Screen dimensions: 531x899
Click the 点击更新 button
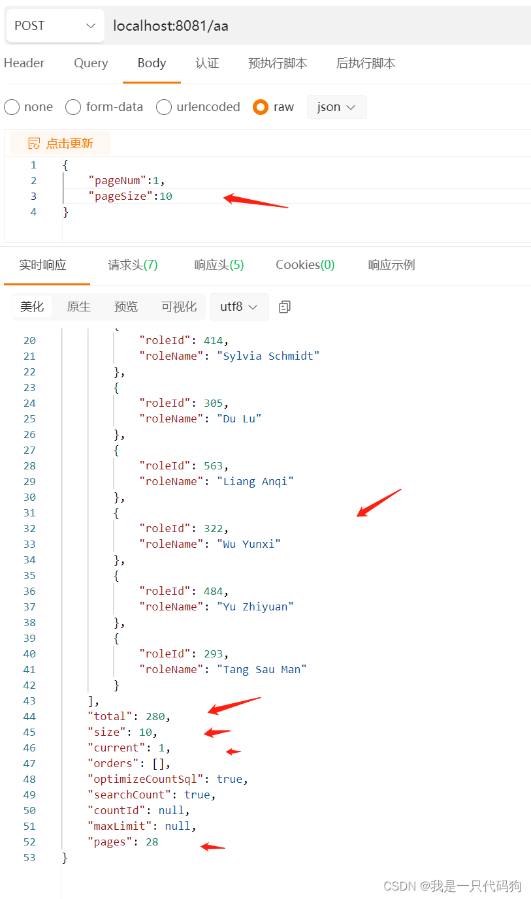[67, 142]
